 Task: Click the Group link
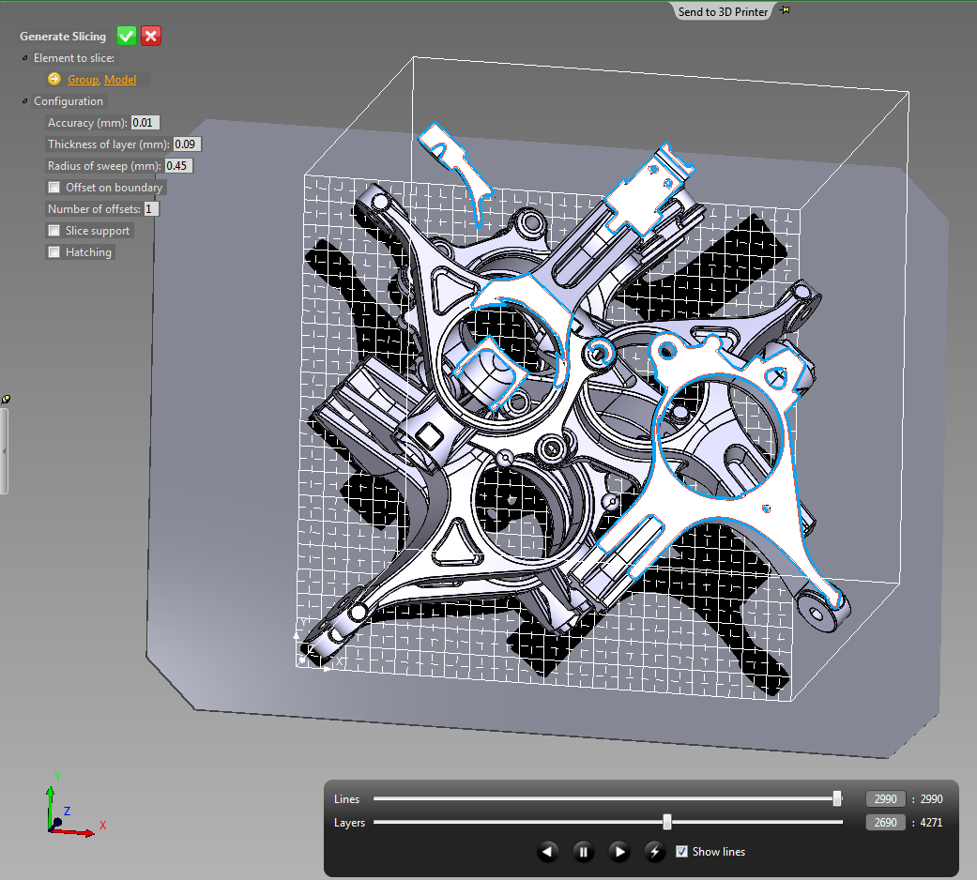pyautogui.click(x=83, y=80)
